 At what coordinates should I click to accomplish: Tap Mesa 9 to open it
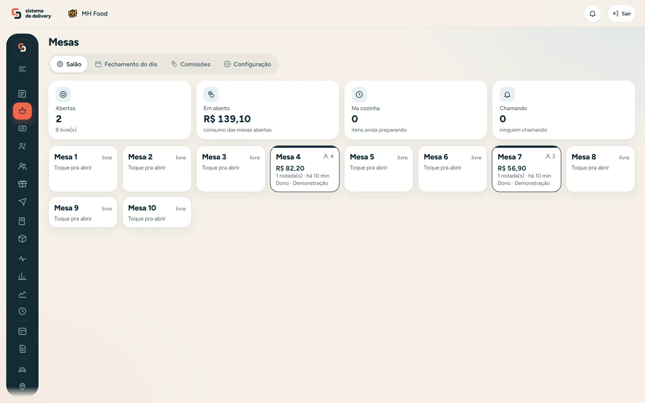(x=83, y=212)
